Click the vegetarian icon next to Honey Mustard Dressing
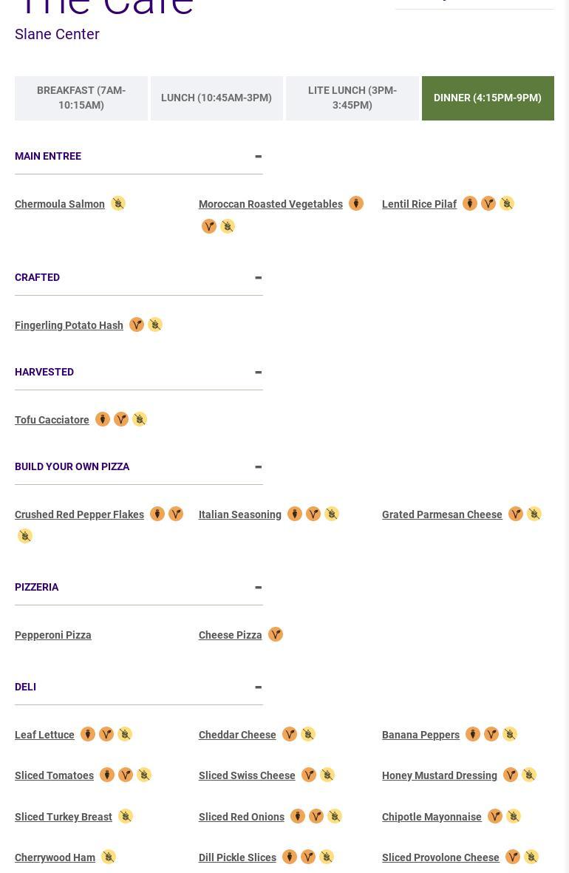Screen dimensions: 569x873 coord(511,775)
